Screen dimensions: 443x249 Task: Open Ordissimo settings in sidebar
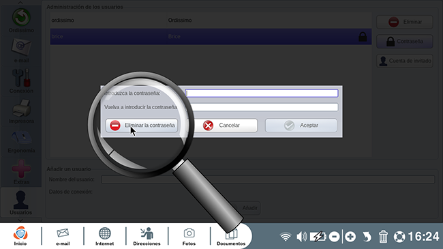pos(21,20)
